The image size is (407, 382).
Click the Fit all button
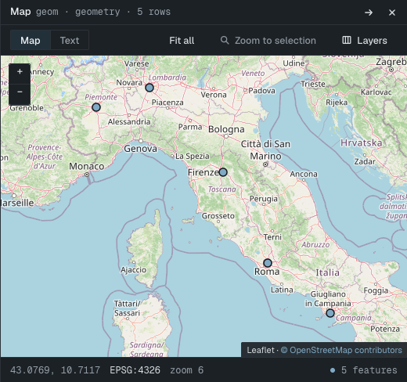tap(182, 41)
